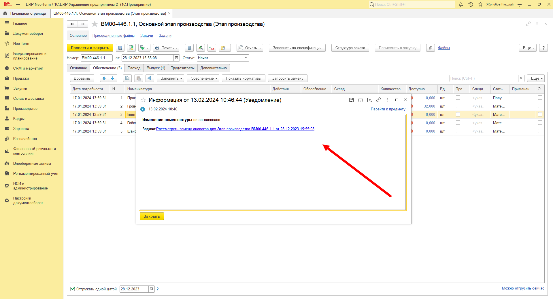Viewport: 553px width, 299px height.
Task: Open the notifications bell
Action: click(x=461, y=4)
